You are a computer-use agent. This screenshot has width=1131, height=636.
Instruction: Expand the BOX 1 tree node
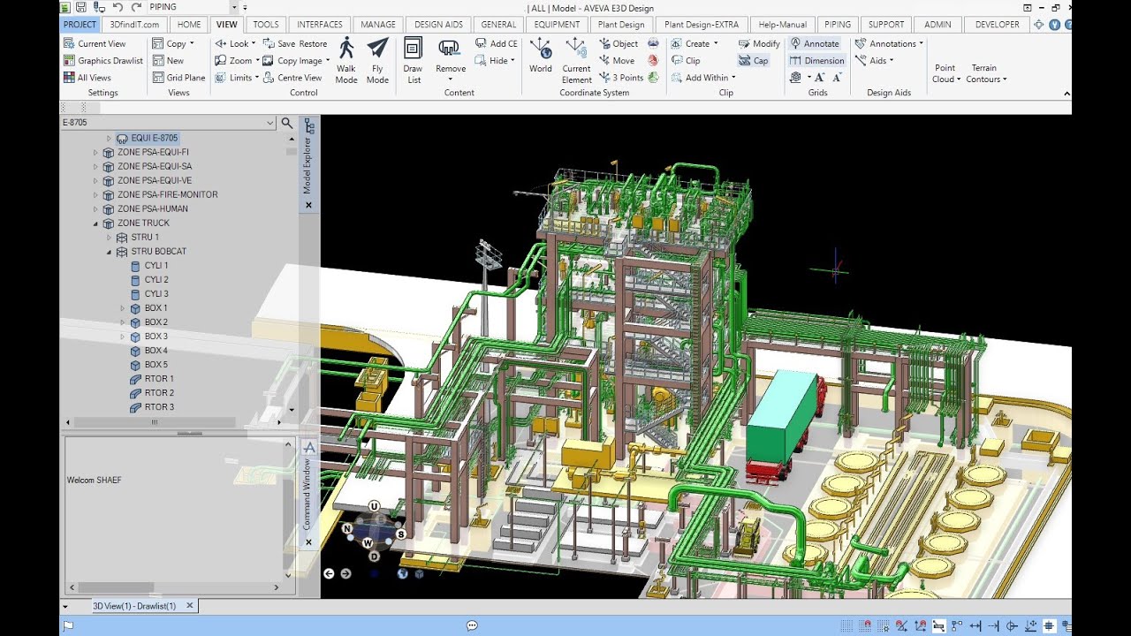click(123, 308)
